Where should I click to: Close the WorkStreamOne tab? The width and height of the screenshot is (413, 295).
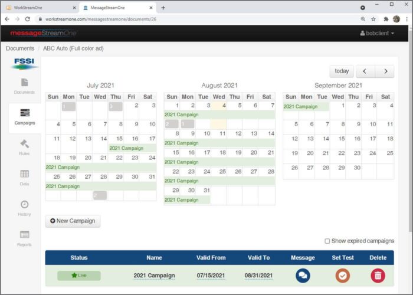(74, 8)
